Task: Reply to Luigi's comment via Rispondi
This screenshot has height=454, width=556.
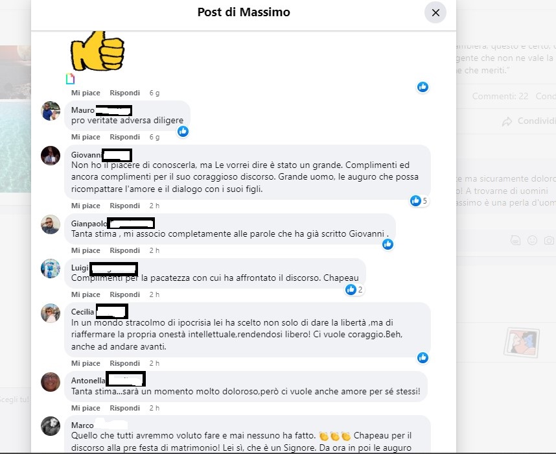Action: click(124, 294)
